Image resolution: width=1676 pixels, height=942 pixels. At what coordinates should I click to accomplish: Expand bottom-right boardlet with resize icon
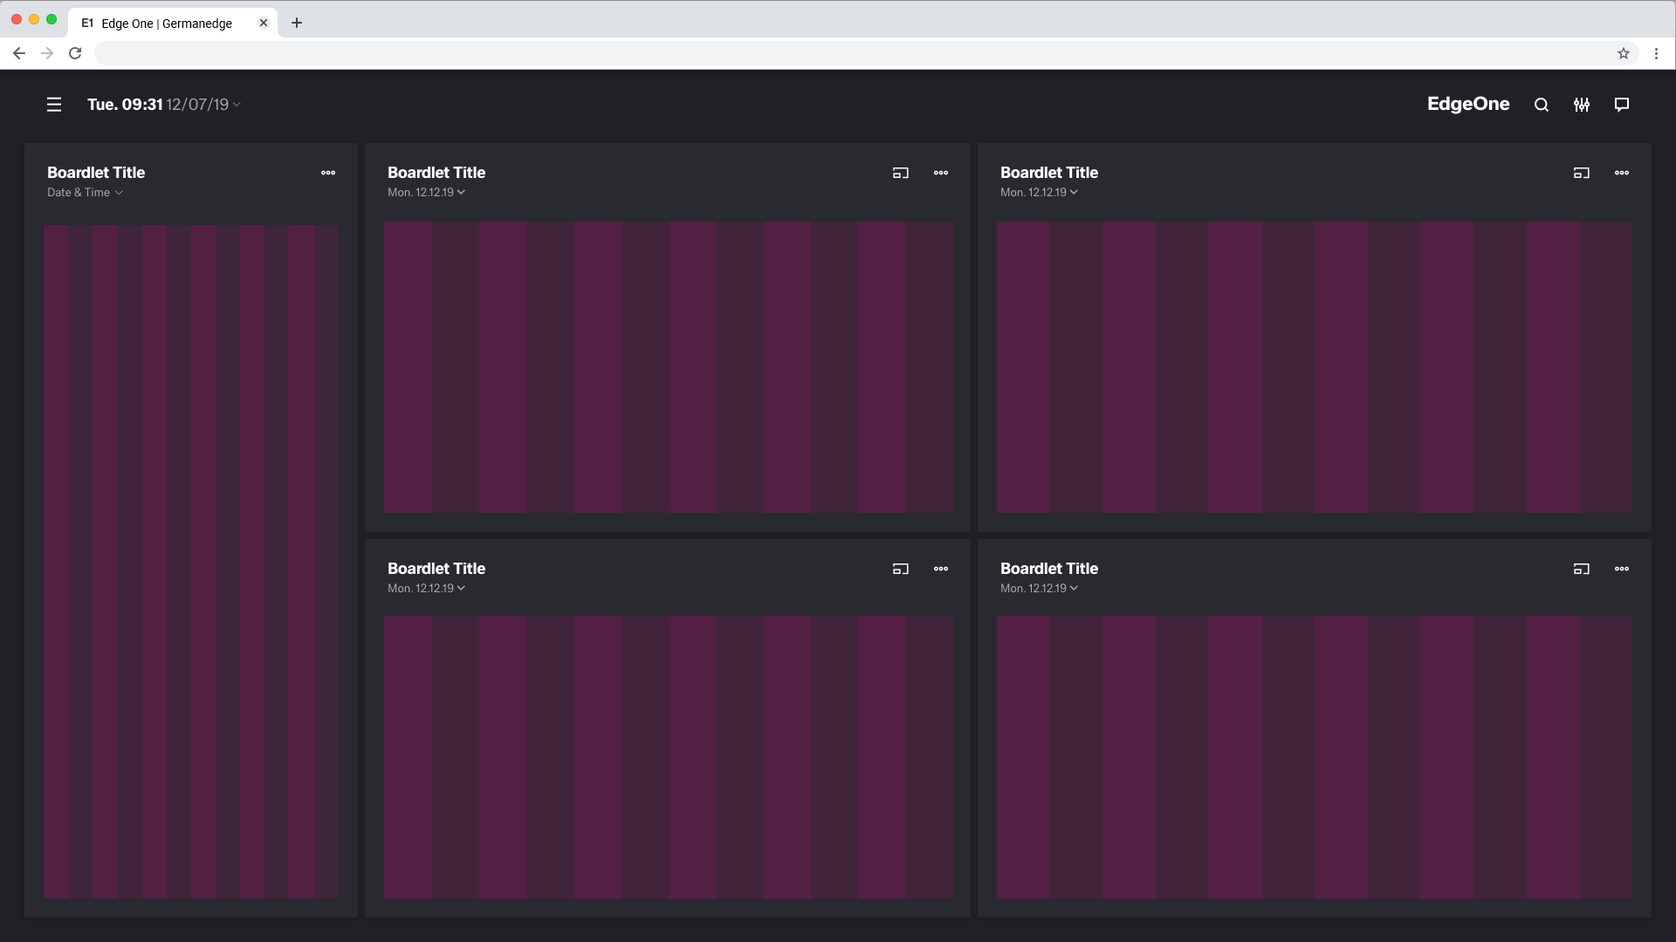point(1582,569)
